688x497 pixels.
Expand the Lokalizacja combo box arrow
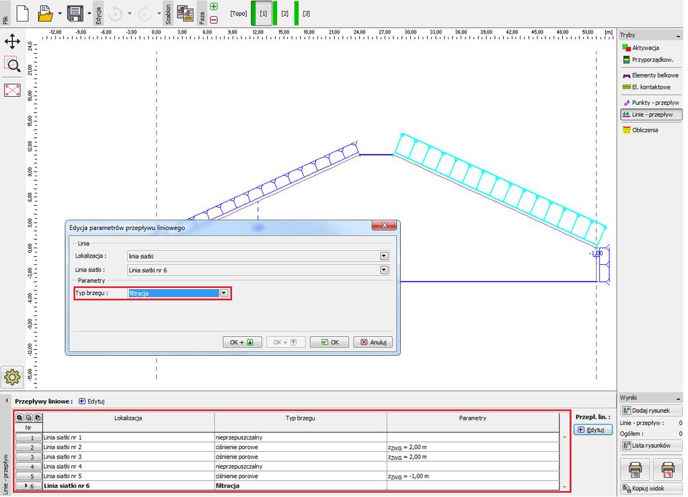384,256
